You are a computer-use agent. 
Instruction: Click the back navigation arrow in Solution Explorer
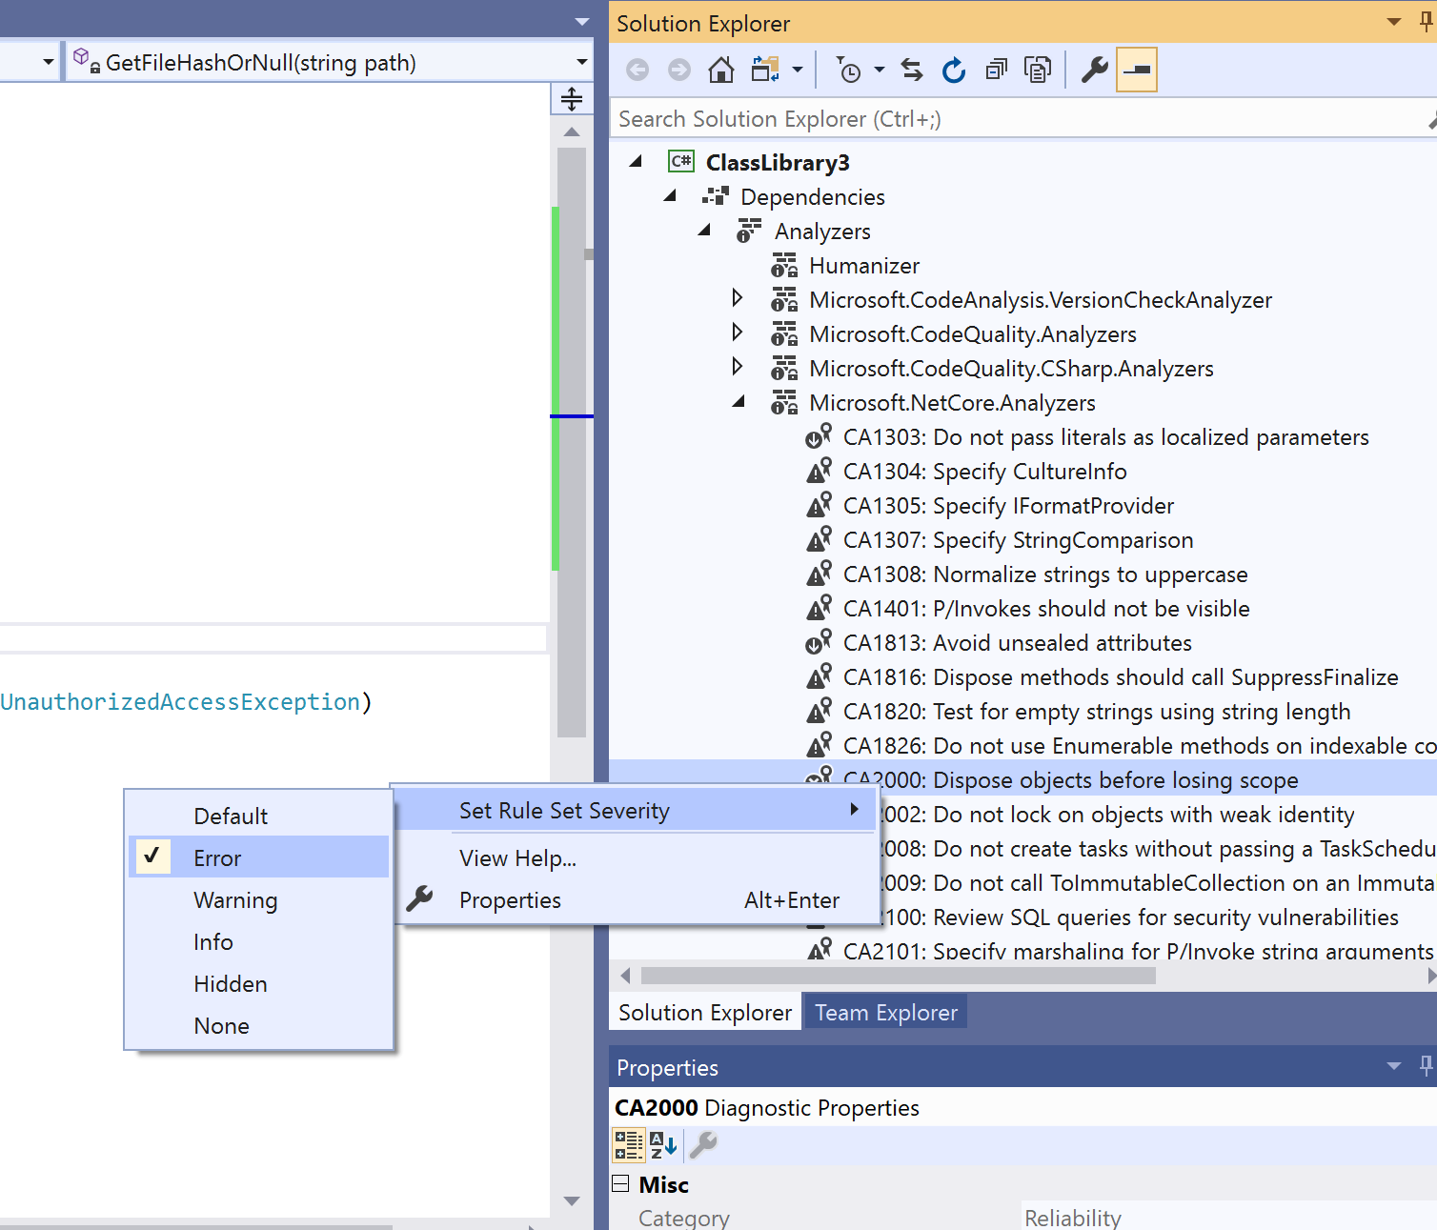click(637, 69)
